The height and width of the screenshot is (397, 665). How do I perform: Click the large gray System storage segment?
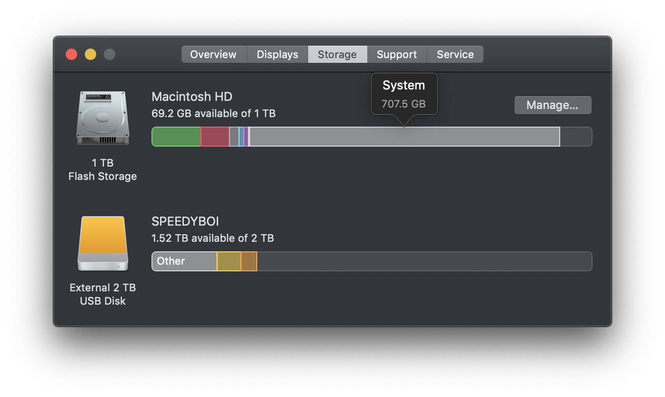pos(404,137)
